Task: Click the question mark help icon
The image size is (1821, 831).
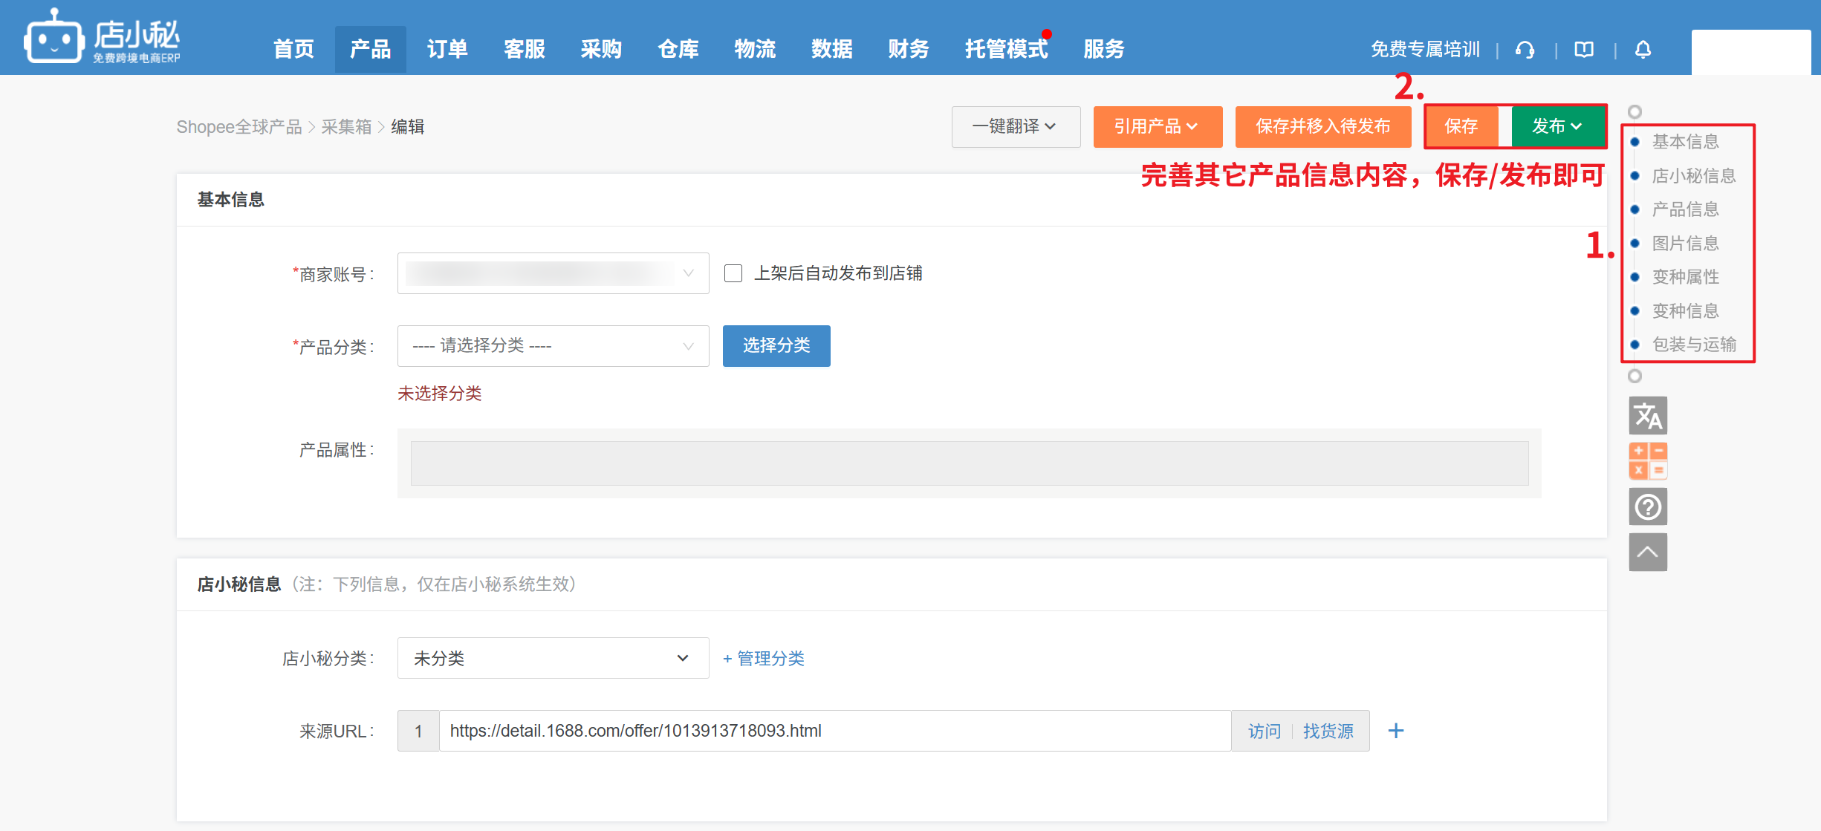Action: [x=1647, y=507]
